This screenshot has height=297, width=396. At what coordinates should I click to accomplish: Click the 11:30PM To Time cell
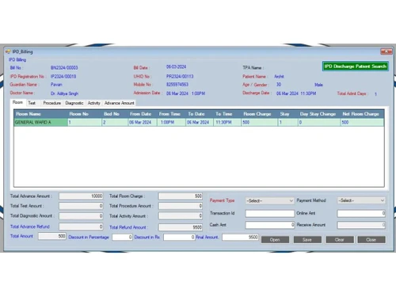coord(227,123)
